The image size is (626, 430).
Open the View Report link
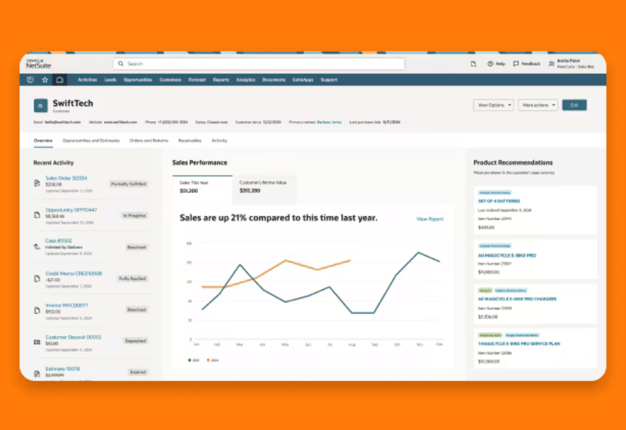pyautogui.click(x=430, y=219)
